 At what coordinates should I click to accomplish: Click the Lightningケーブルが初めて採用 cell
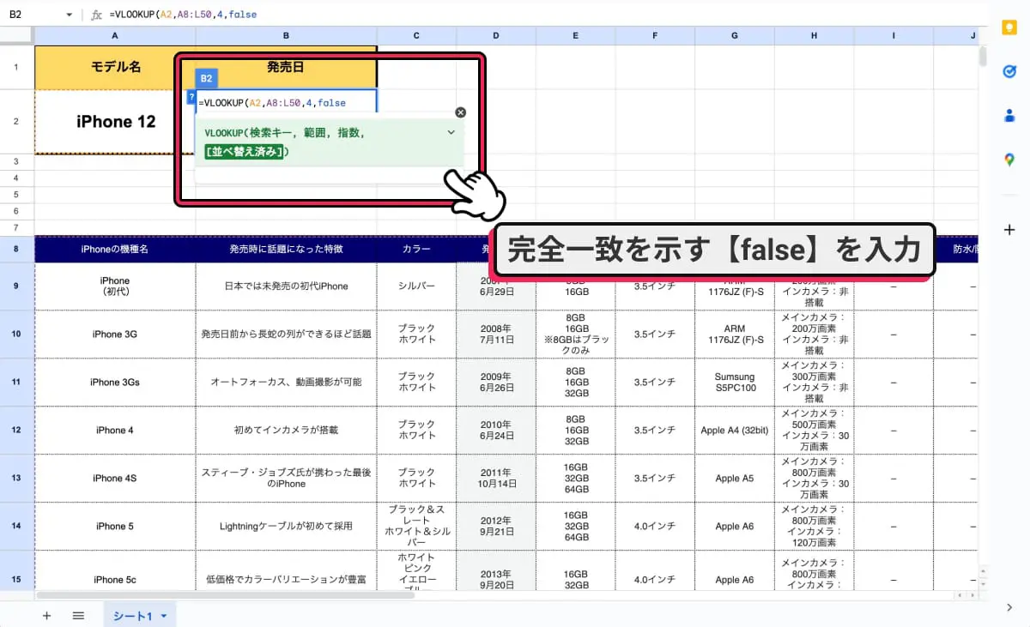[286, 526]
